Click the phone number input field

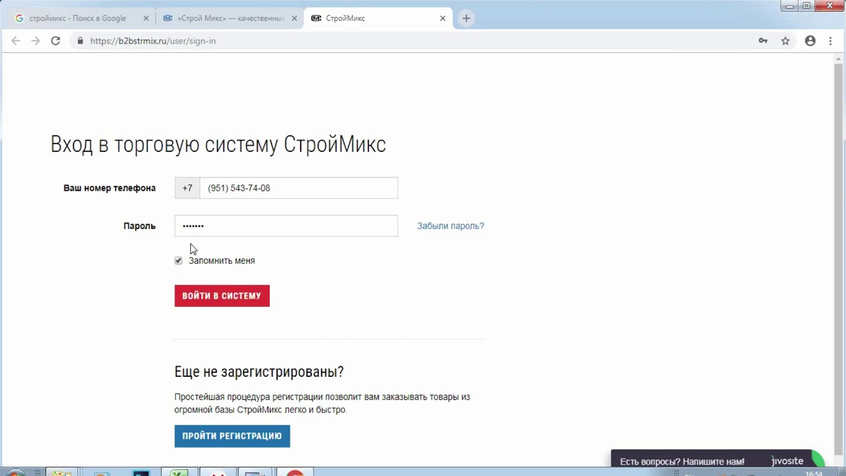tap(299, 188)
